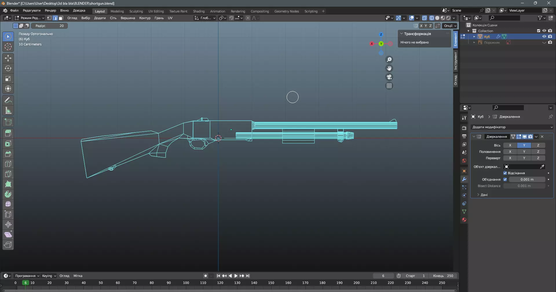This screenshot has width=556, height=292.
Task: Switch to Інструмент sidebar tab
Action: tap(456, 61)
